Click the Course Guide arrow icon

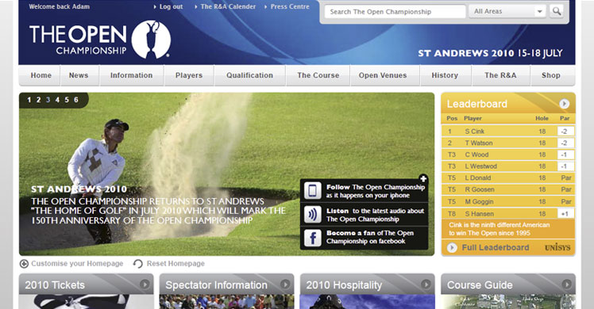tap(566, 284)
